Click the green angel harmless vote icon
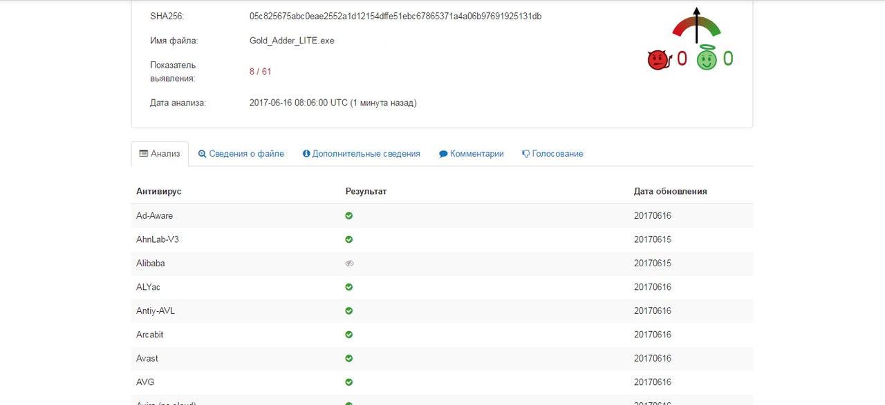 pos(707,60)
